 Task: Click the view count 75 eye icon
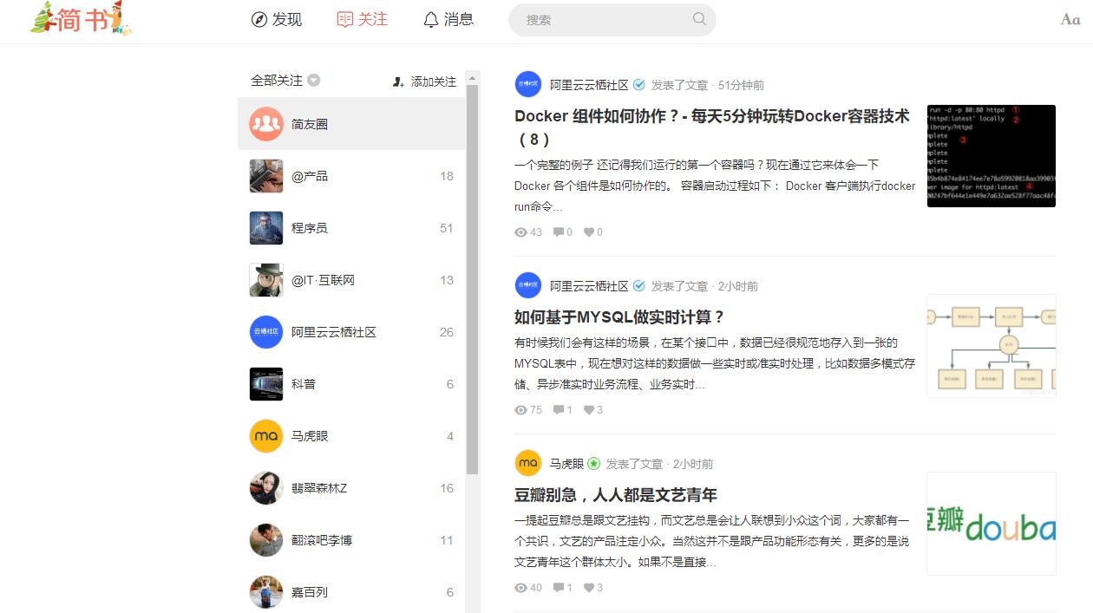[x=521, y=410]
